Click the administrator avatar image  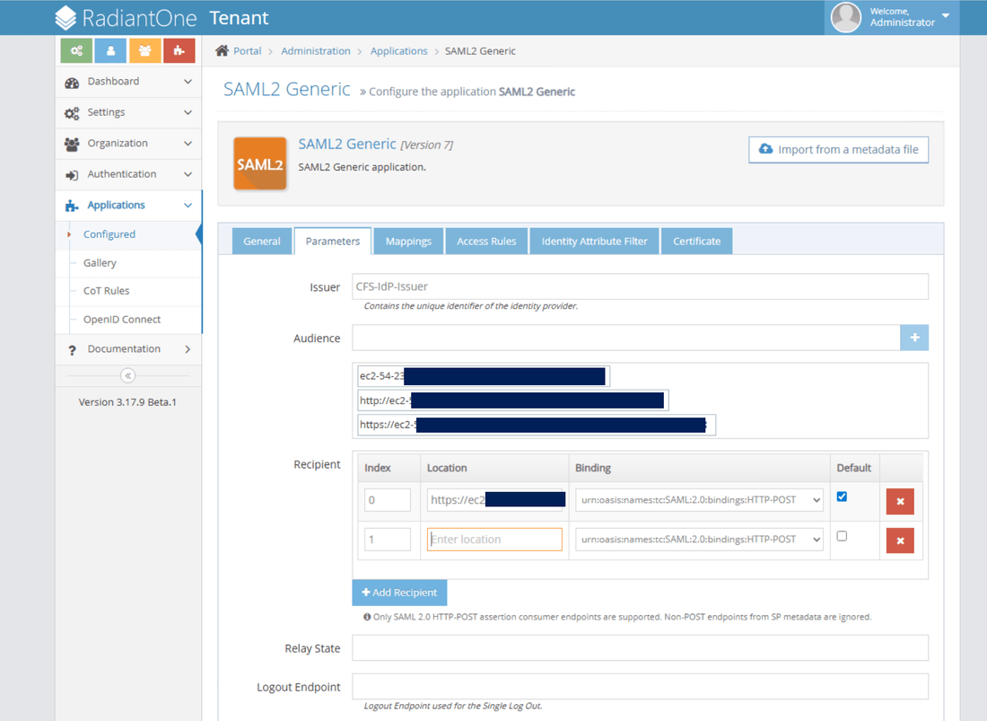pos(845,17)
